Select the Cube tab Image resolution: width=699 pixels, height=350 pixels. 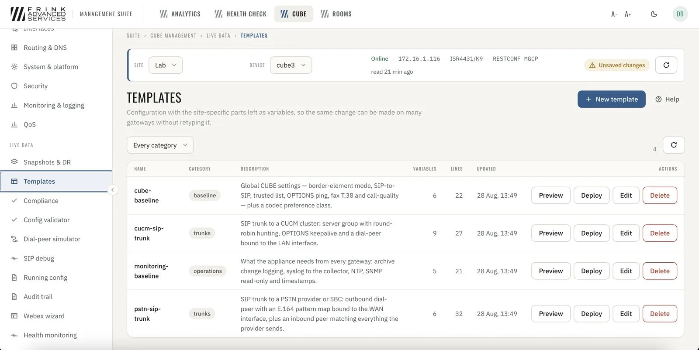coord(294,14)
